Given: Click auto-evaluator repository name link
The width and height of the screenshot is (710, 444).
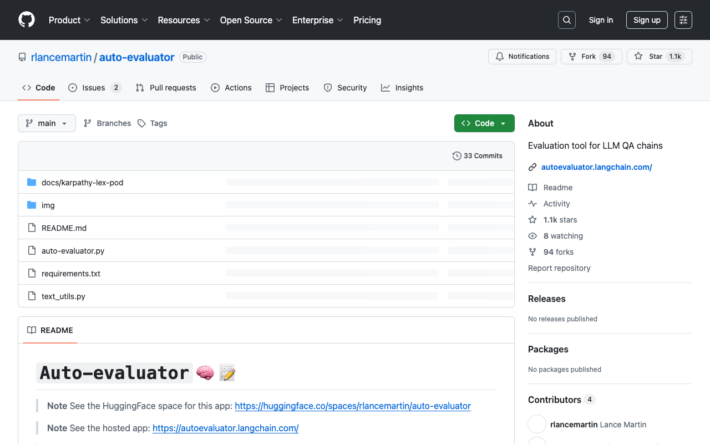Looking at the screenshot, I should [x=136, y=57].
